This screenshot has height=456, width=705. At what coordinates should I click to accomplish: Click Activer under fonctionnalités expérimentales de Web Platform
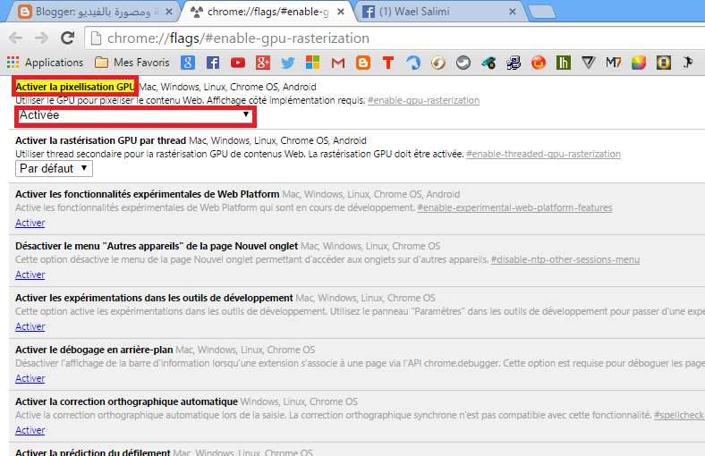30,223
